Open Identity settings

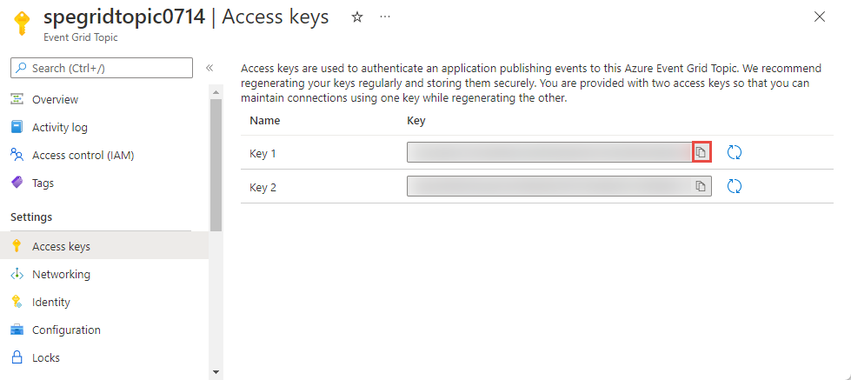tap(51, 302)
